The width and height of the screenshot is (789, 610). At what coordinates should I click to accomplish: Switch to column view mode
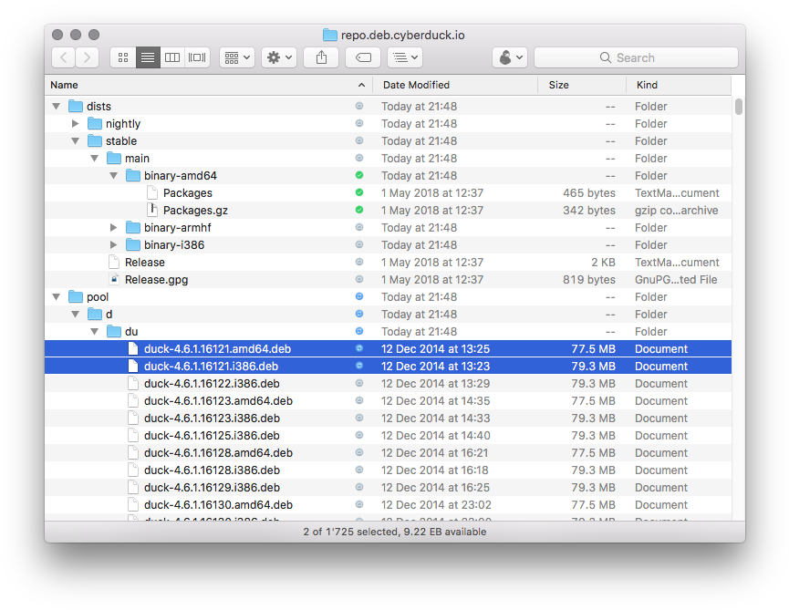coord(172,57)
